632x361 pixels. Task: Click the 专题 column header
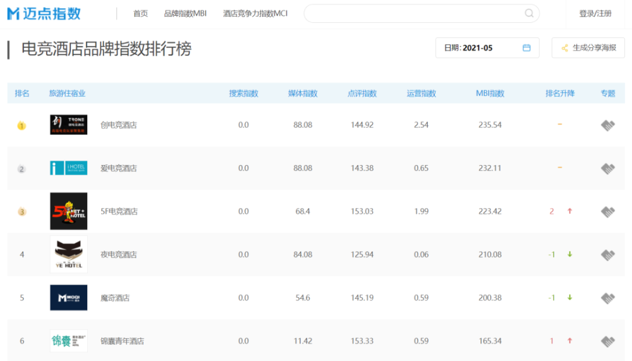coord(608,93)
